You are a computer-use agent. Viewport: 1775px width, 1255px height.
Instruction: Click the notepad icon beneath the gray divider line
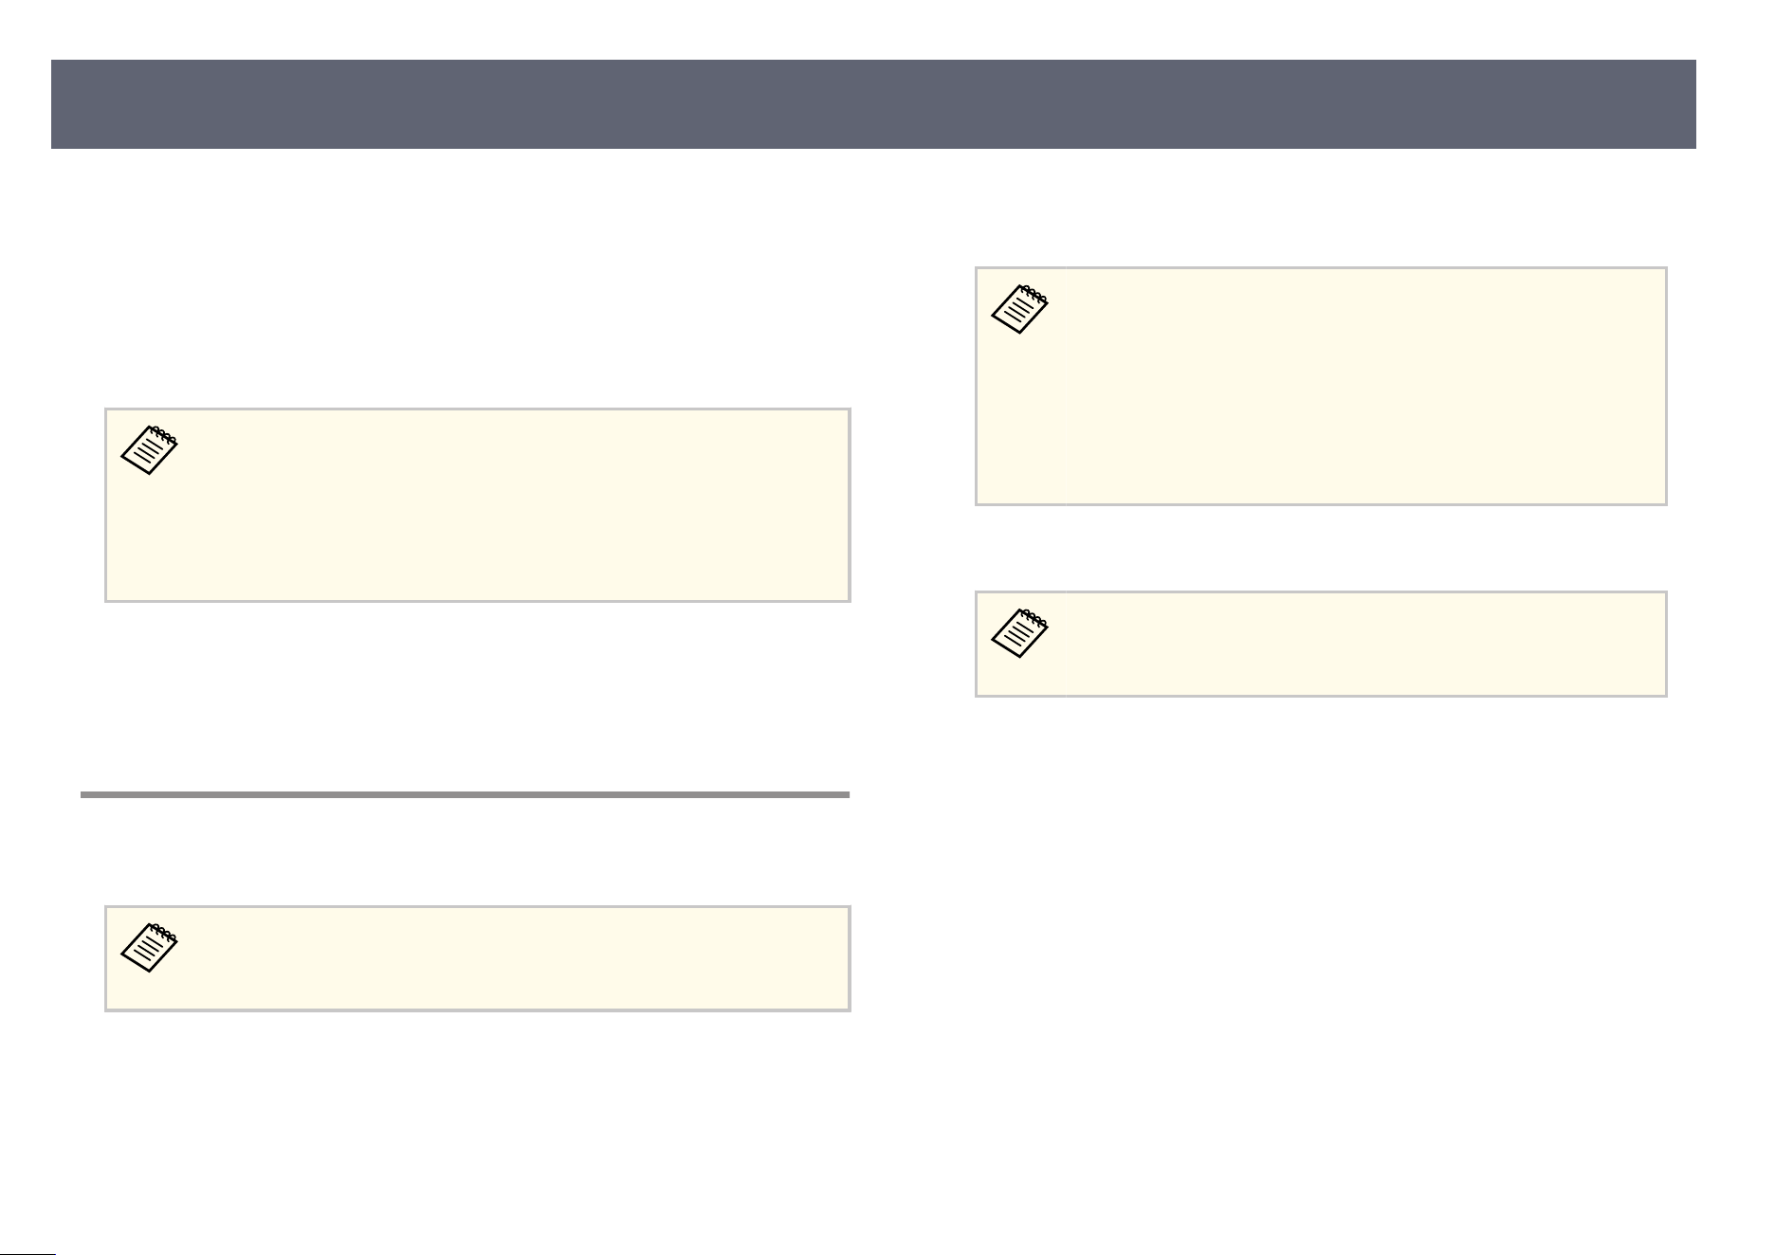click(x=149, y=948)
